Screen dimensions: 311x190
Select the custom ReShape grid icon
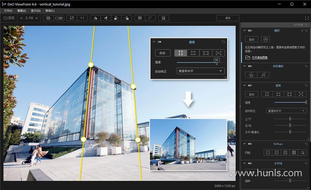point(303,153)
